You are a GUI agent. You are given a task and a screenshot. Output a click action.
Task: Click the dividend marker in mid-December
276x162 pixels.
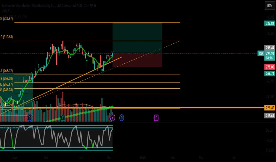[122, 118]
